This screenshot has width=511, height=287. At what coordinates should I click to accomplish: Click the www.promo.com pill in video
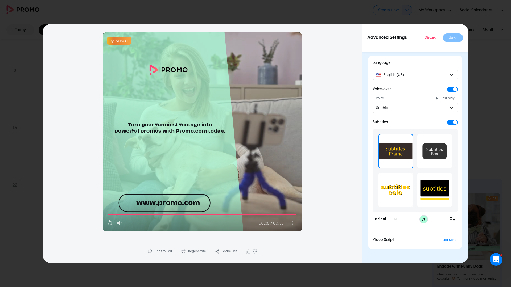(164, 203)
